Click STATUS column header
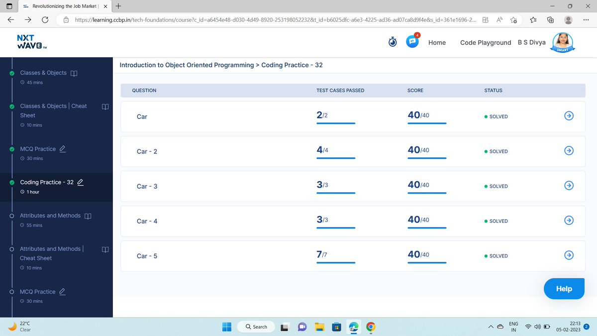 (493, 91)
